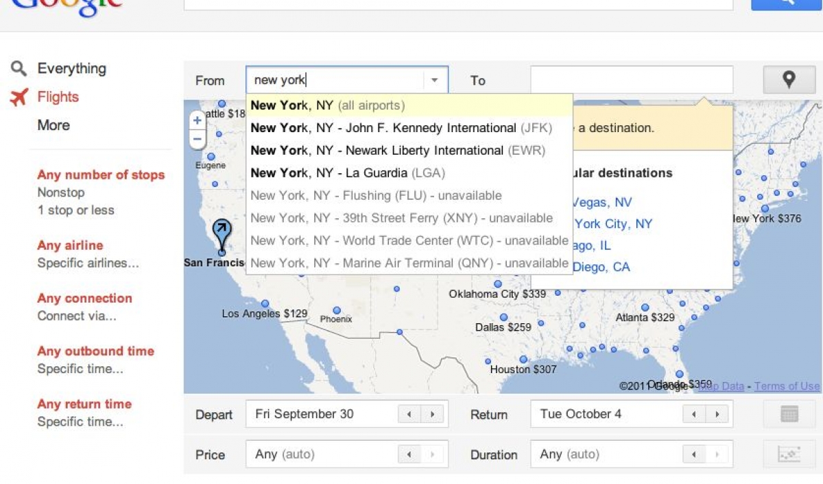The height and width of the screenshot is (484, 823).
Task: Zoom out using the map minus icon
Action: (196, 138)
